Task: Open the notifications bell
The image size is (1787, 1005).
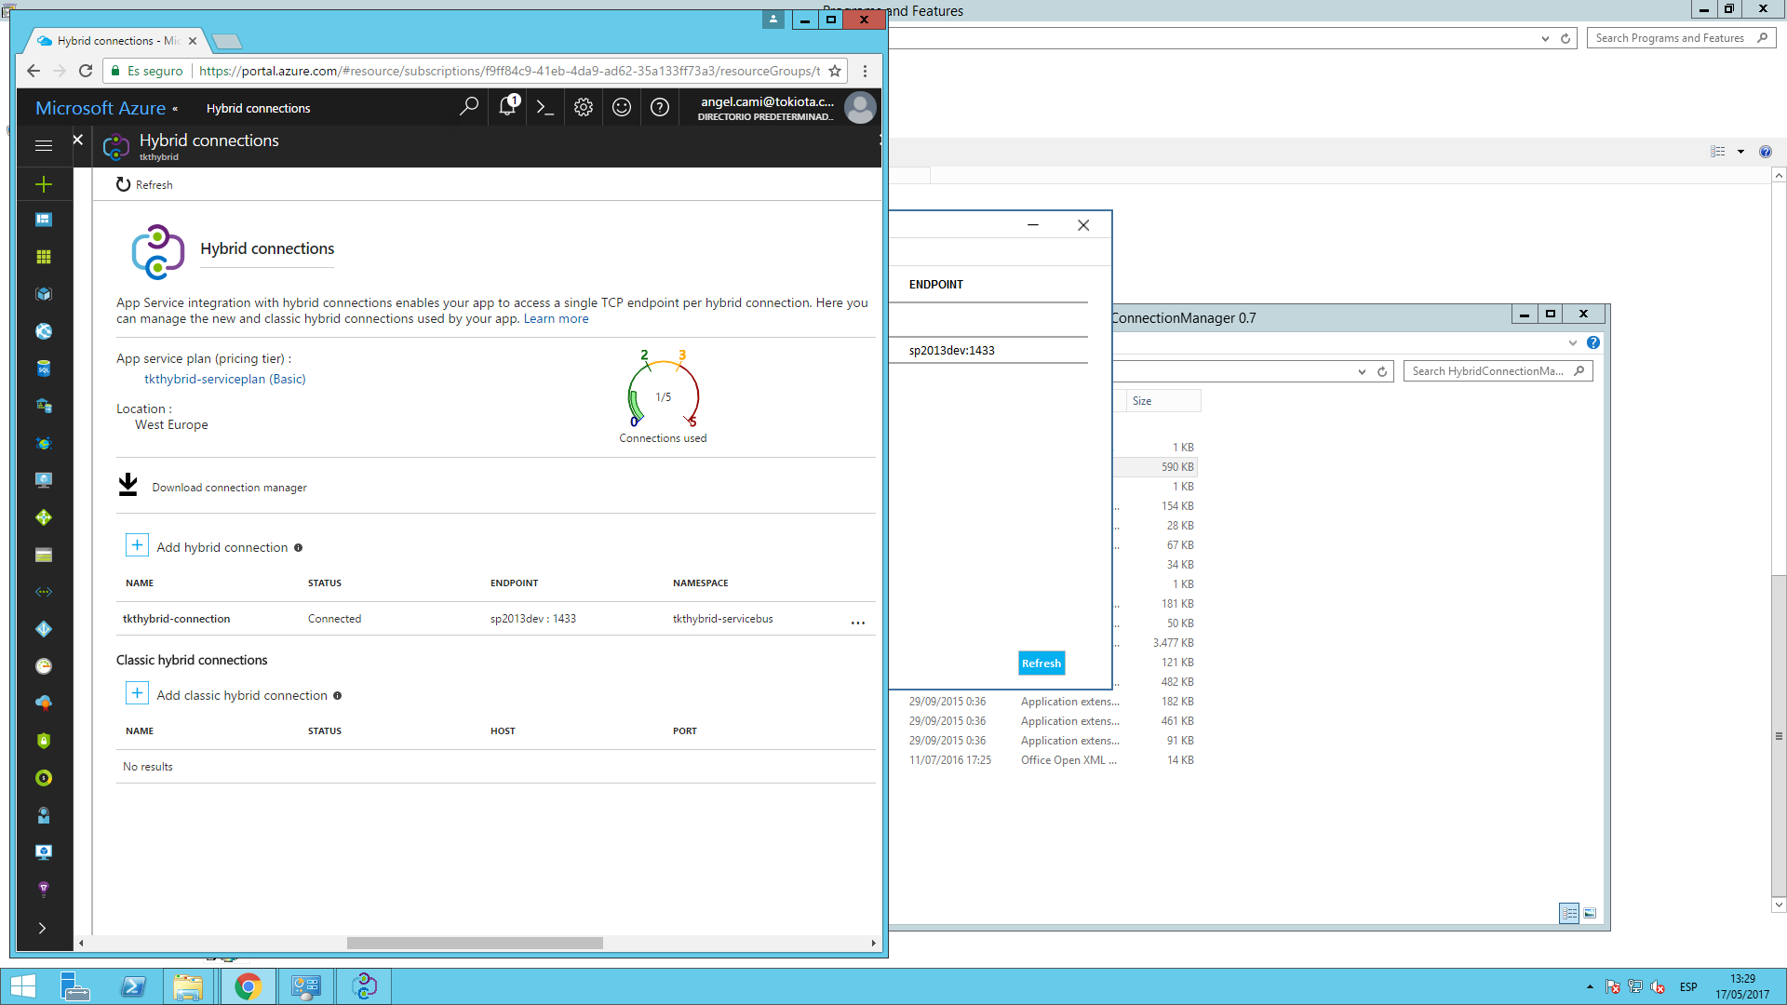Action: pos(507,107)
